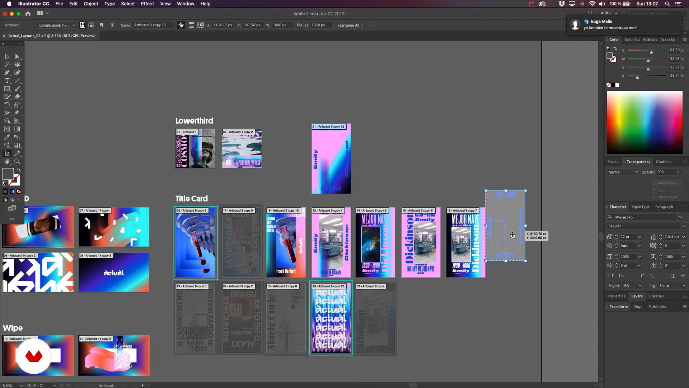The image size is (689, 388).
Task: Open the Normal blending mode dropdown
Action: [623, 172]
